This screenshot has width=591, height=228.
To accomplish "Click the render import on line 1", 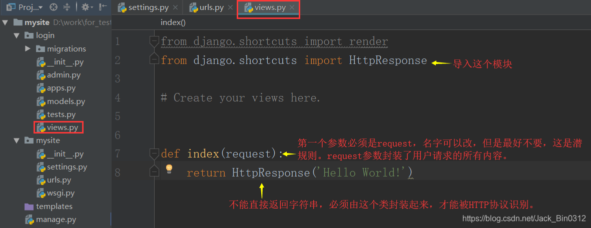I will click(x=368, y=41).
